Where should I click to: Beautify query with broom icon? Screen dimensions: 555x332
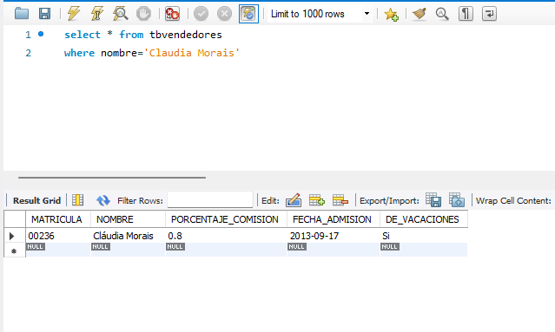[x=420, y=14]
